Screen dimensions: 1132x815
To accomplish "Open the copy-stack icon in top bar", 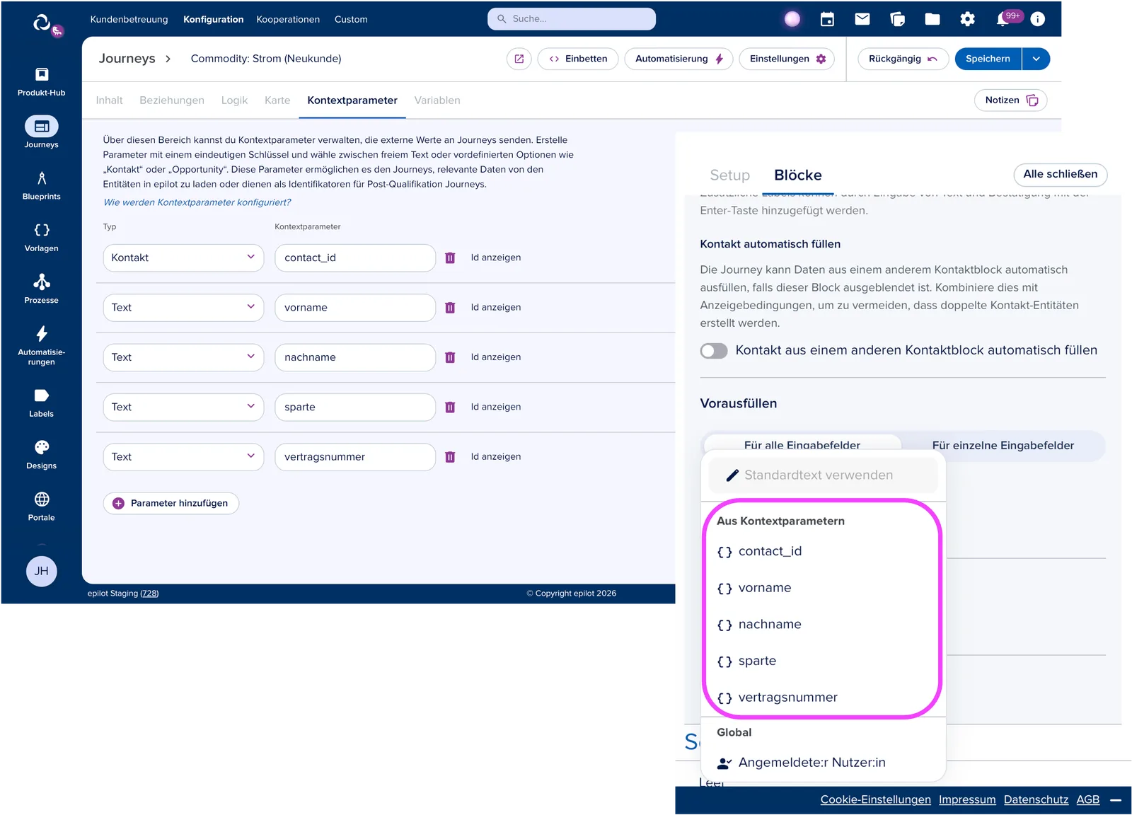I will coord(897,19).
